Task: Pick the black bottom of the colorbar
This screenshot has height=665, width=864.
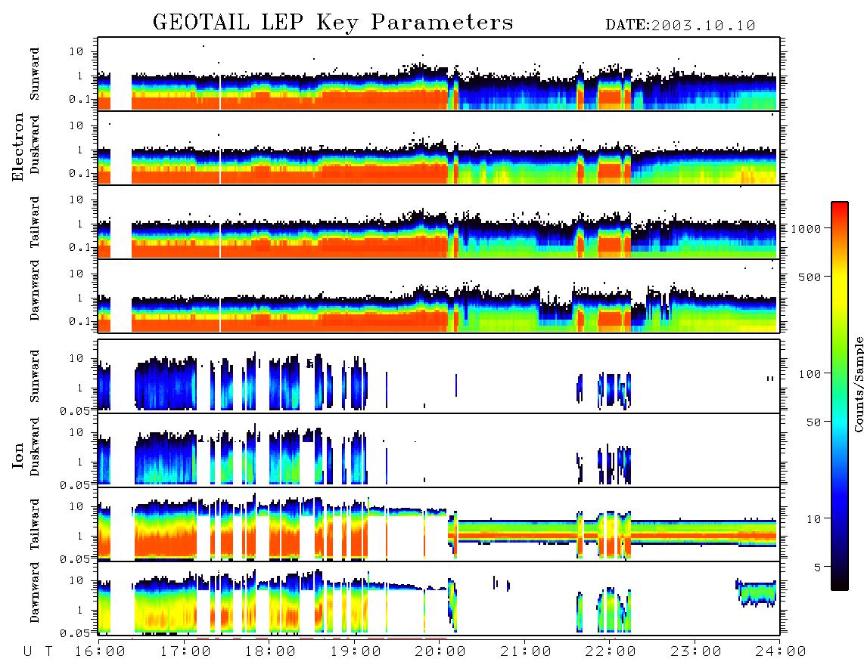Action: click(840, 583)
